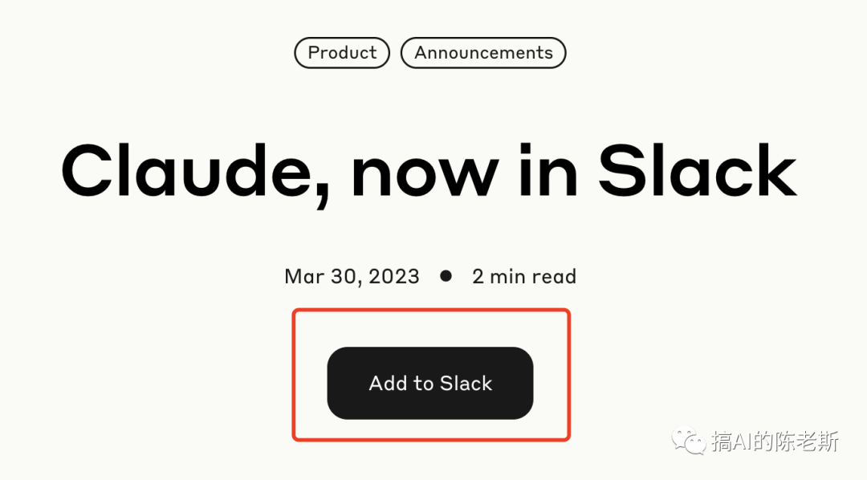
Task: Click the word 'Add' on the black button
Action: (x=389, y=383)
